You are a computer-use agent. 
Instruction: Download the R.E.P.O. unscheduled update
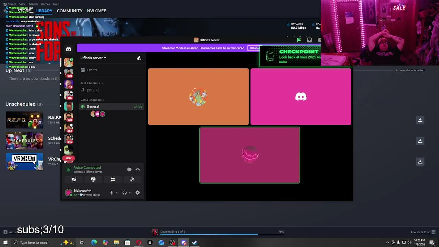point(420,120)
